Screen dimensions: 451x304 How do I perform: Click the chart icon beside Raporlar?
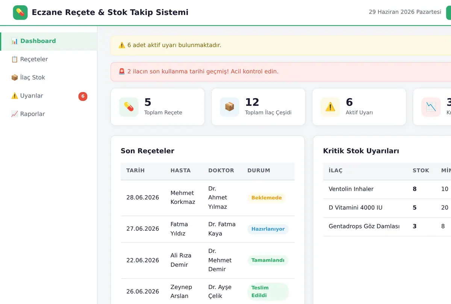click(14, 114)
